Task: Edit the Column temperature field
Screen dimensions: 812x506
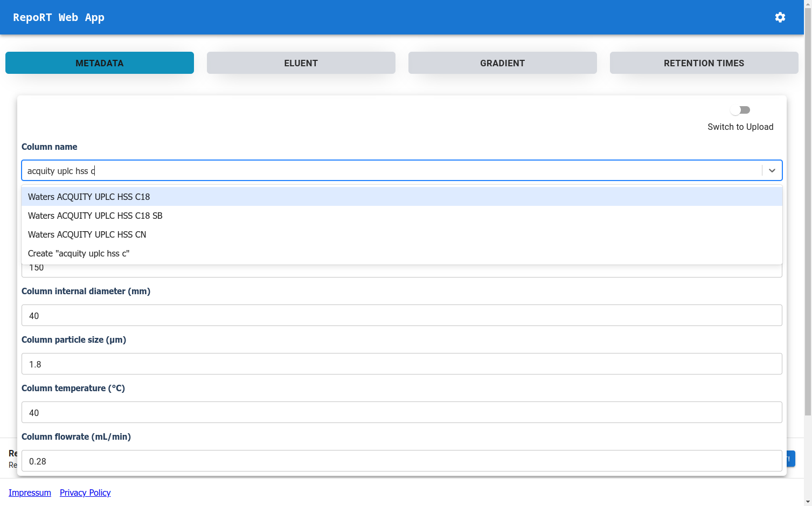Action: click(402, 412)
